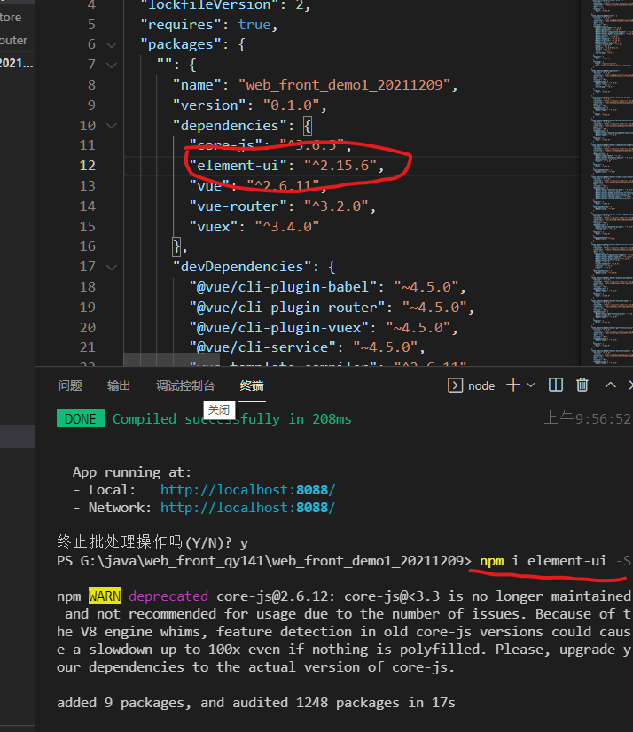
Task: Click the "deprecated" word in terminal
Action: pos(168,596)
